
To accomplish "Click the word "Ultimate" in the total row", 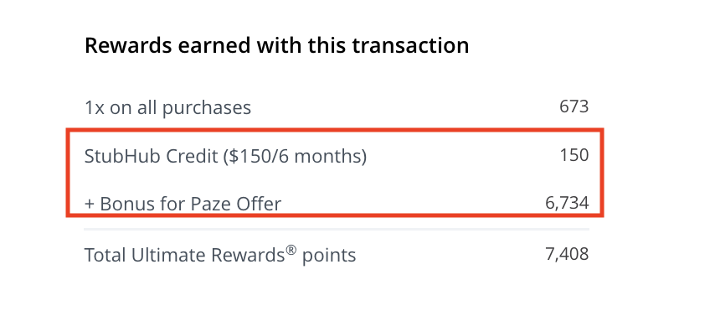I will pyautogui.click(x=168, y=255).
